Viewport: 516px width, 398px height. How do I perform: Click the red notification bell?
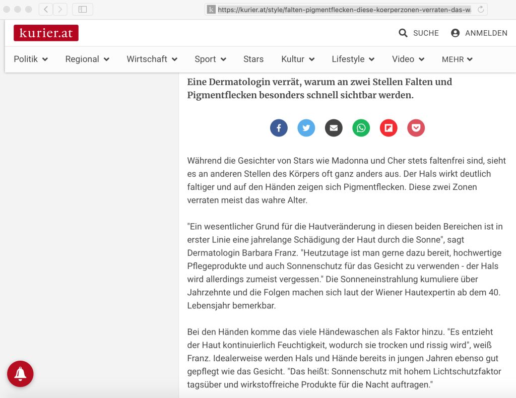pyautogui.click(x=20, y=373)
